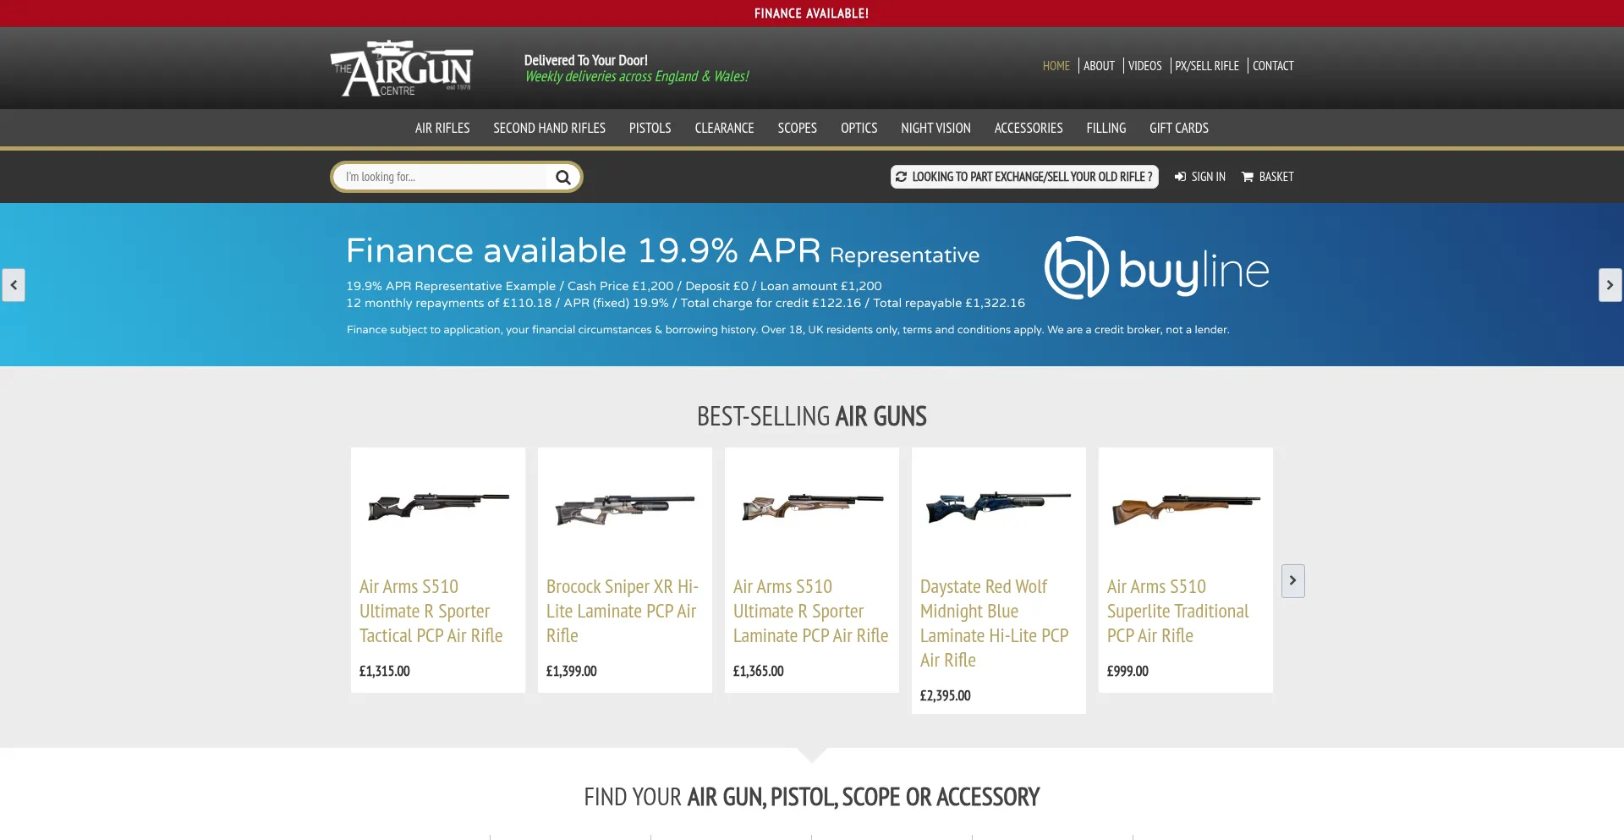Click the Sign In link

[x=1200, y=177]
